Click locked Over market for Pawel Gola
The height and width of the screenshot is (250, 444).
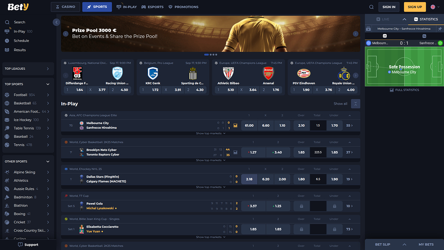(301, 206)
